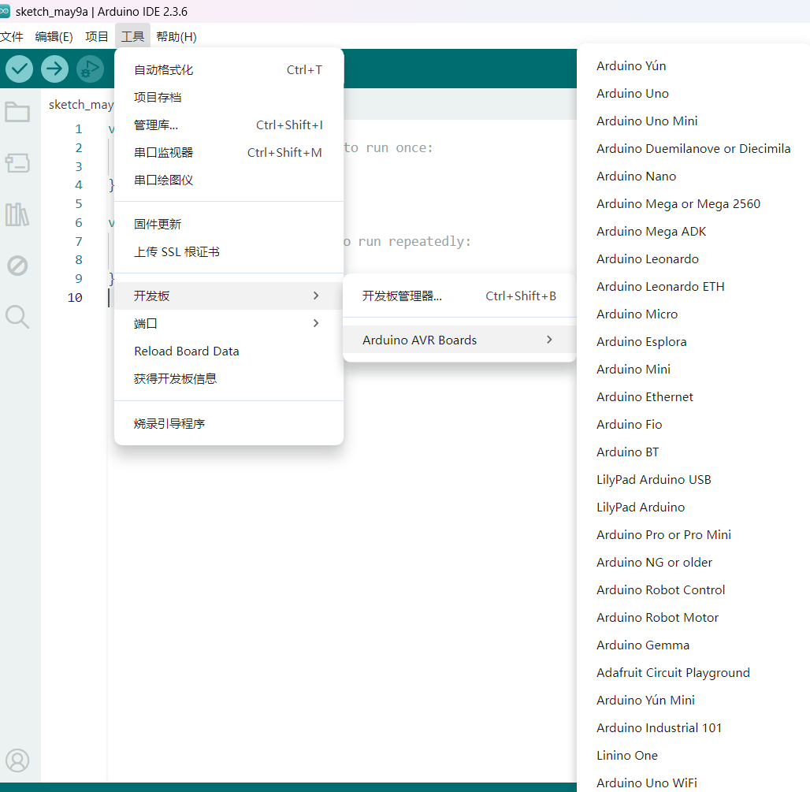Click line number 1 in the editor gutter

click(79, 128)
